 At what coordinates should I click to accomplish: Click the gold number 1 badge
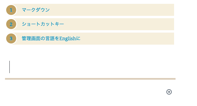pyautogui.click(x=11, y=10)
